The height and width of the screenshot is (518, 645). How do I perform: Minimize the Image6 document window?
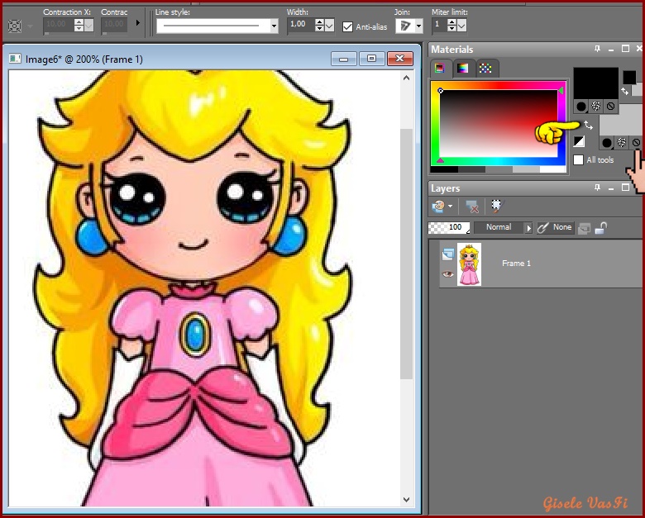click(x=343, y=59)
